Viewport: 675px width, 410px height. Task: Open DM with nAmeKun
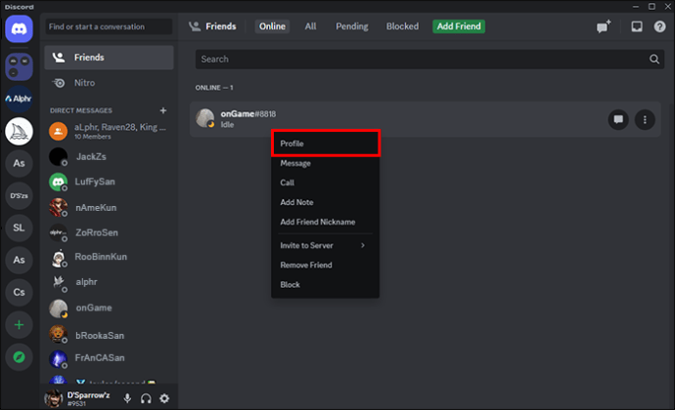[x=109, y=208]
